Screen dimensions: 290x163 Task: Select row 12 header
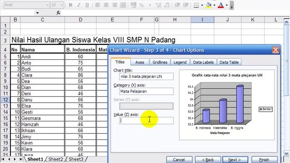[x=5, y=100]
